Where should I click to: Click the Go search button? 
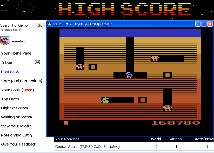pyautogui.click(x=40, y=25)
